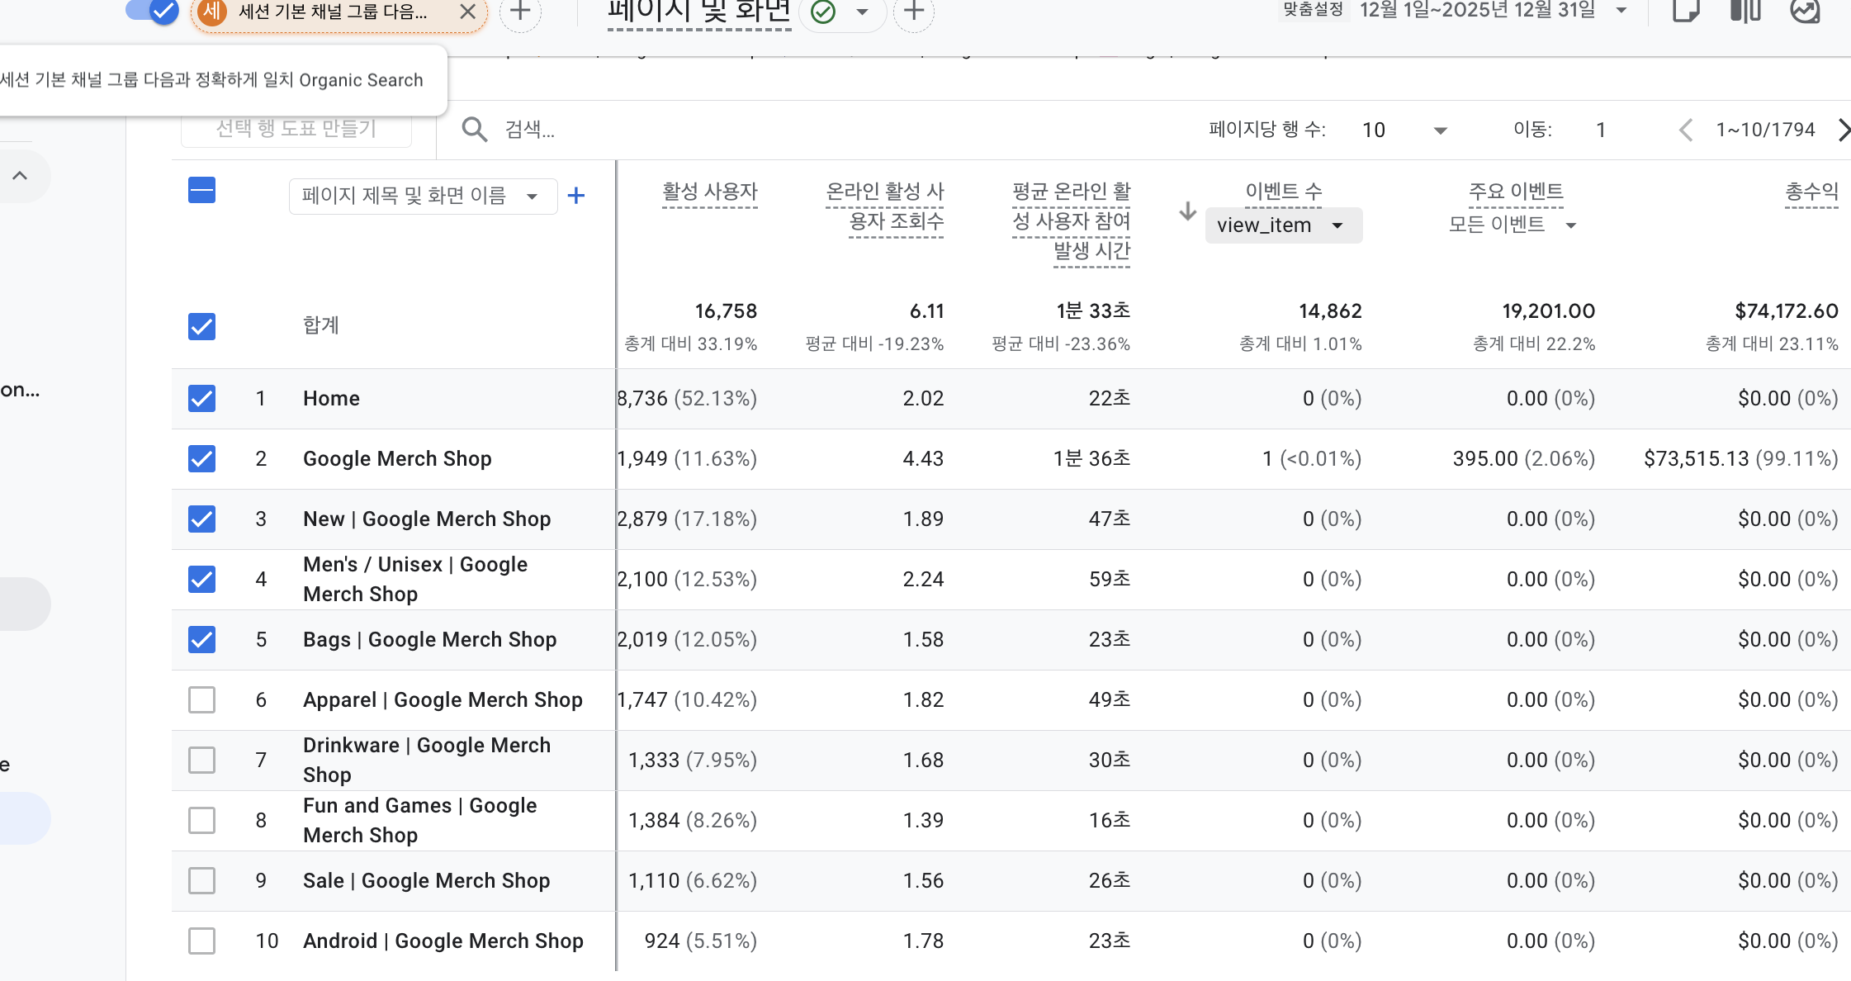Image resolution: width=1851 pixels, height=981 pixels.
Task: Click the Google Merch Shop page title
Action: coord(397,458)
